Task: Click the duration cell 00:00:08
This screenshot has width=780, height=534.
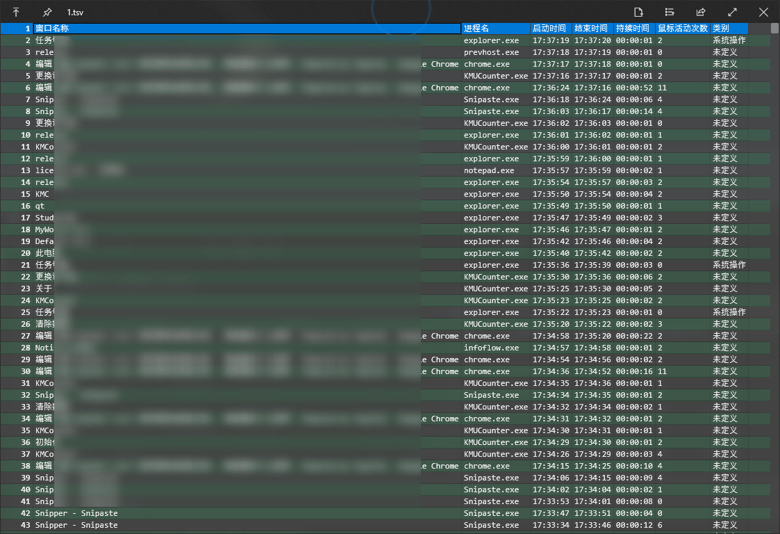Action: (634, 501)
